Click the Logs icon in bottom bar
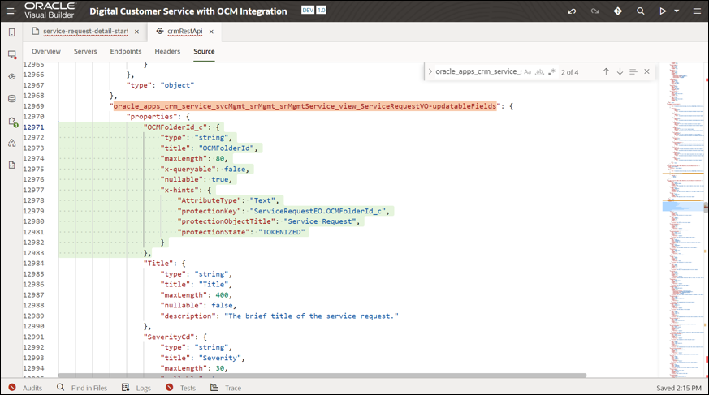709x395 pixels. 126,388
